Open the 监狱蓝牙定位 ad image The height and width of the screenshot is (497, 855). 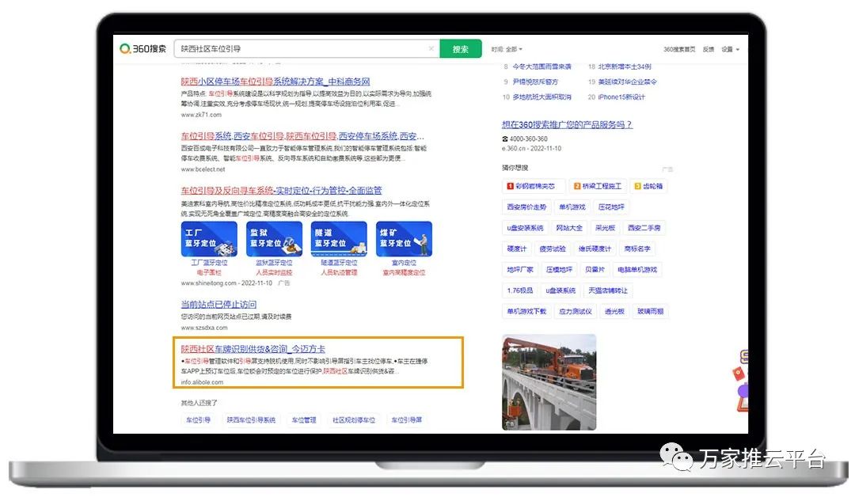point(274,239)
